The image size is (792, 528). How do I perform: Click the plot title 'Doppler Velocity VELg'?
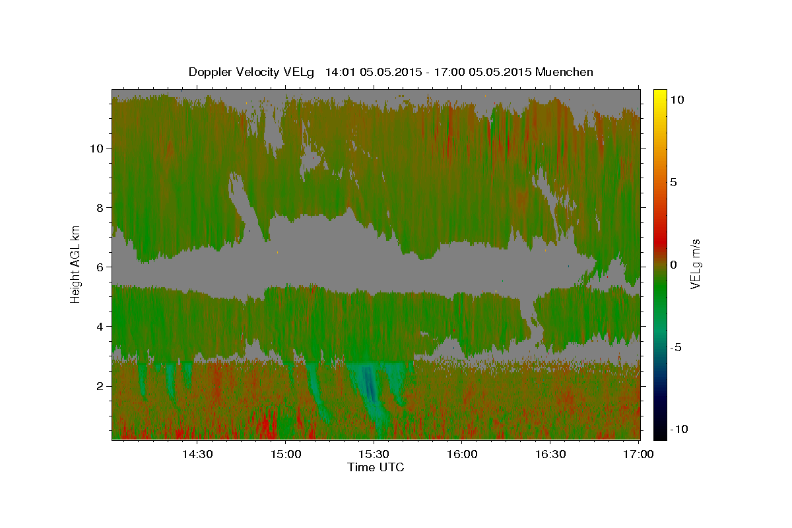point(251,72)
